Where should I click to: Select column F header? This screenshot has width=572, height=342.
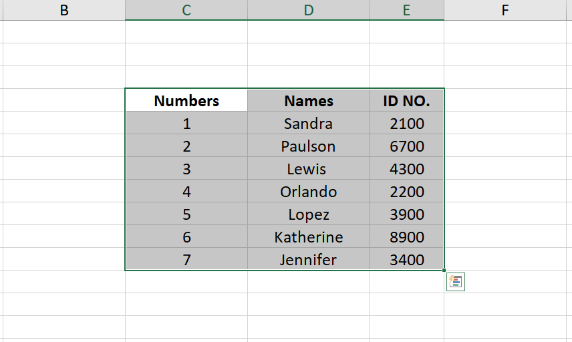click(505, 10)
